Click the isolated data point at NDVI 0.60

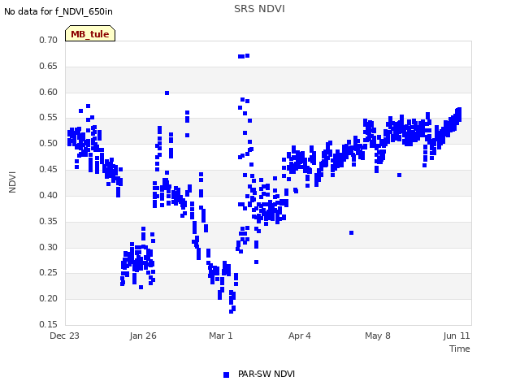pos(167,93)
